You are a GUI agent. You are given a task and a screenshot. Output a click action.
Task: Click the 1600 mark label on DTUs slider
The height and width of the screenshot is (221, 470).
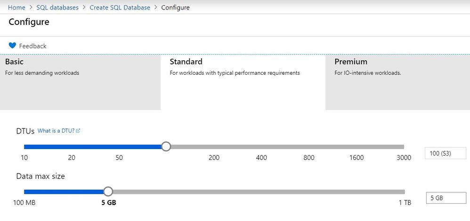pos(357,158)
